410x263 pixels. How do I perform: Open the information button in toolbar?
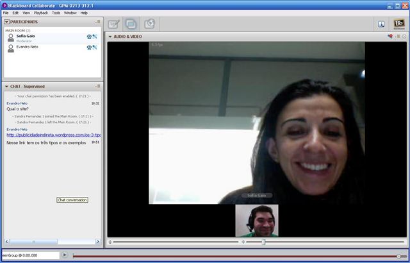(381, 24)
